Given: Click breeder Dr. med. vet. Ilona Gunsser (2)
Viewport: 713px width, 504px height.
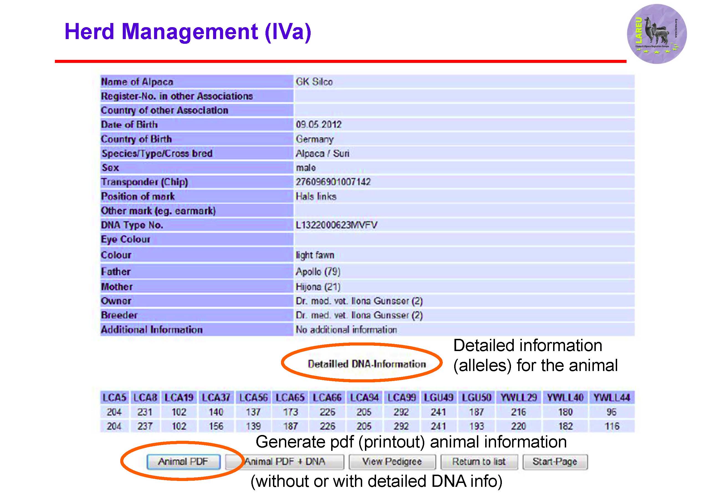Looking at the screenshot, I should [359, 315].
